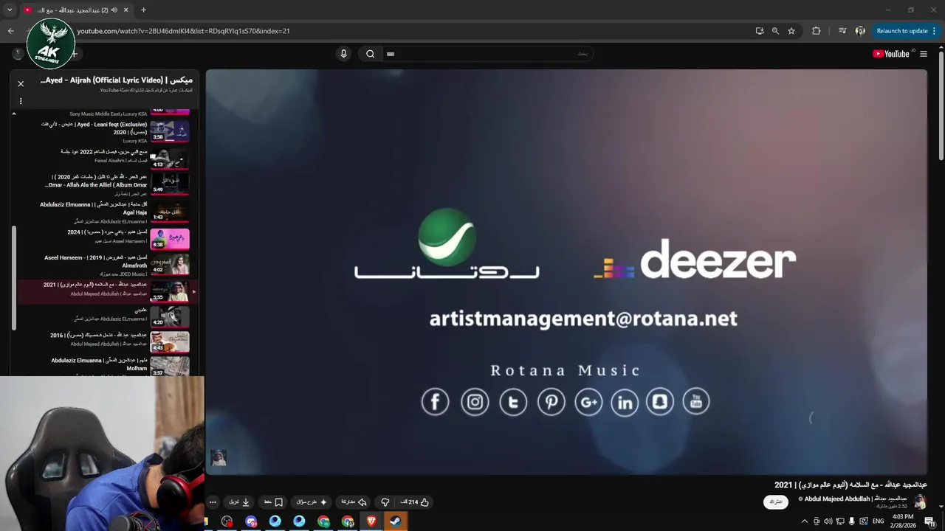Click the LinkedIn icon in video
This screenshot has height=531, width=945.
[625, 402]
